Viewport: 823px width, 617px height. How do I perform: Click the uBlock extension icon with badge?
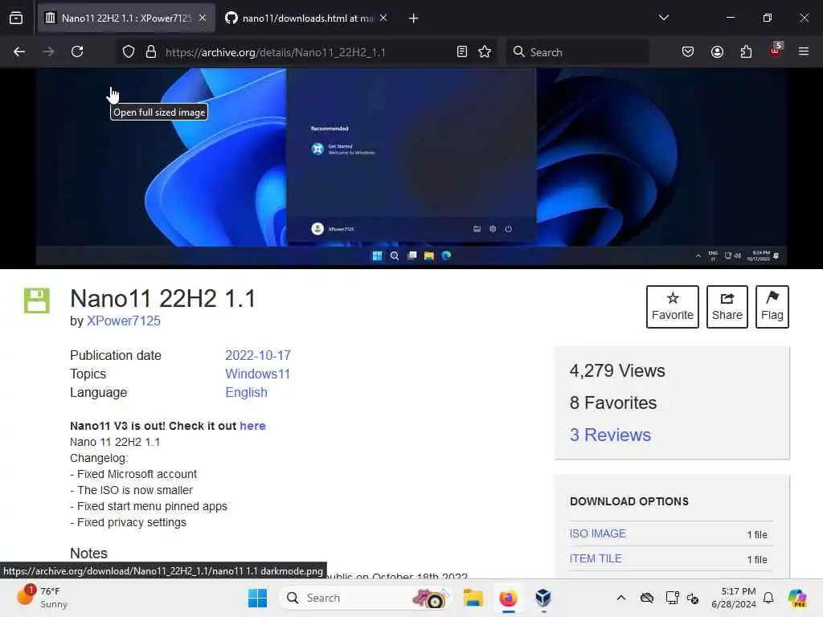[776, 51]
